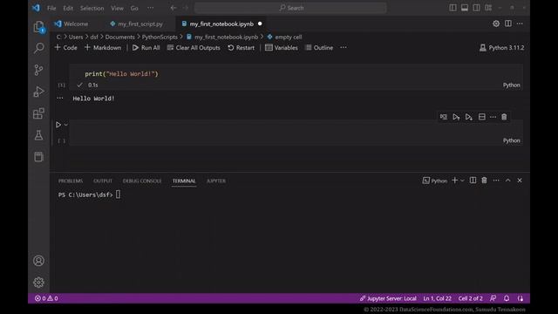
Task: Split editor right icon in editor title
Action: [x=508, y=24]
